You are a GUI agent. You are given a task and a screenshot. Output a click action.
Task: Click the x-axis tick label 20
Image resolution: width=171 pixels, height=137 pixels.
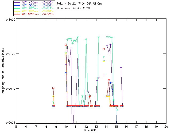[166, 127]
